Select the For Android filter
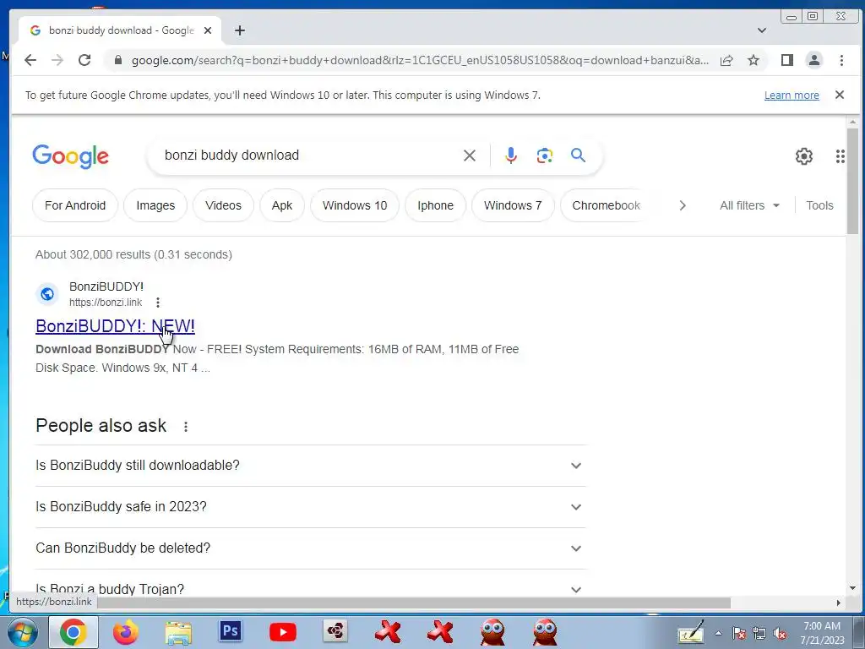The image size is (865, 649). point(75,205)
